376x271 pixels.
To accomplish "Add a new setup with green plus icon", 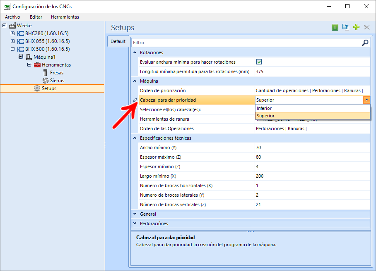I will point(357,27).
